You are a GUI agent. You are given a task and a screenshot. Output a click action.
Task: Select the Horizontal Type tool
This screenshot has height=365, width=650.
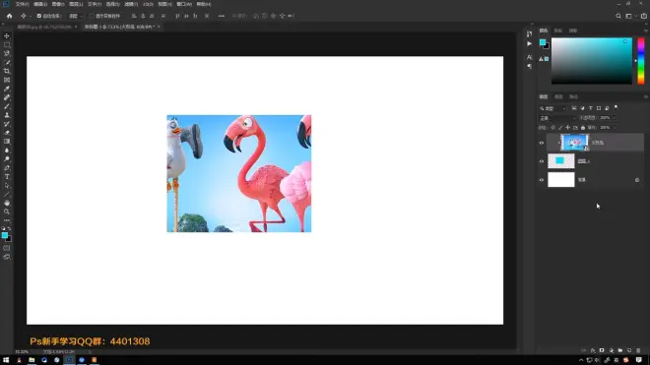(x=7, y=177)
